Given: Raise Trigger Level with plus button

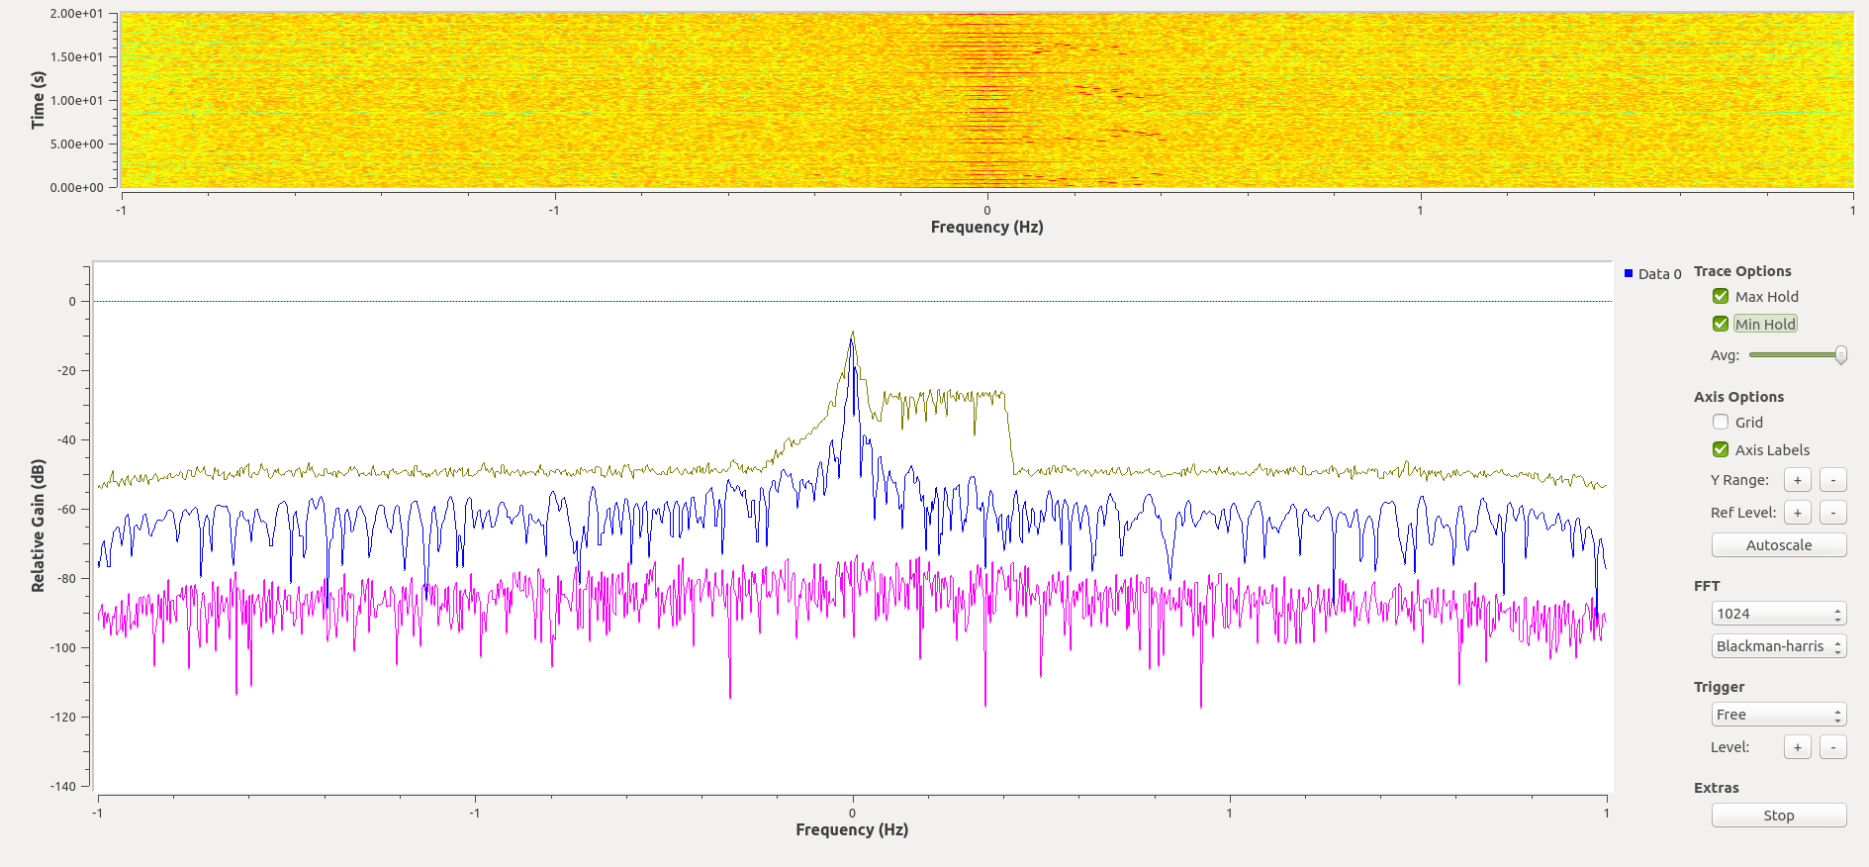Looking at the screenshot, I should (x=1798, y=747).
